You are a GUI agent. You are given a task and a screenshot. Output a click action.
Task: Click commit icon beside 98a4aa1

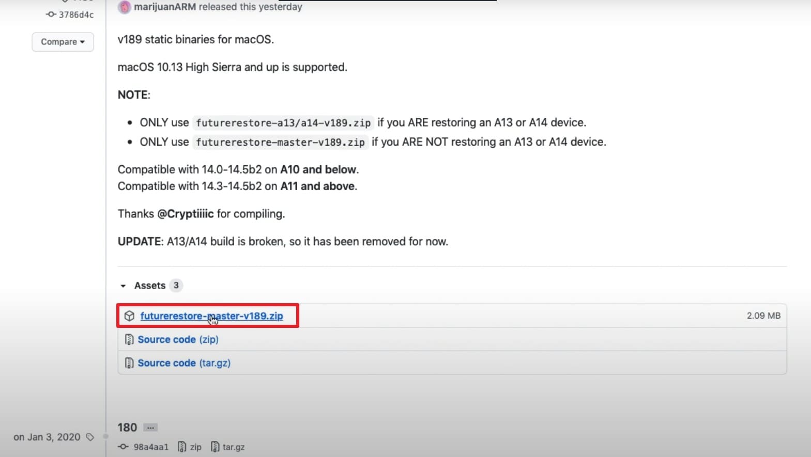click(x=123, y=447)
